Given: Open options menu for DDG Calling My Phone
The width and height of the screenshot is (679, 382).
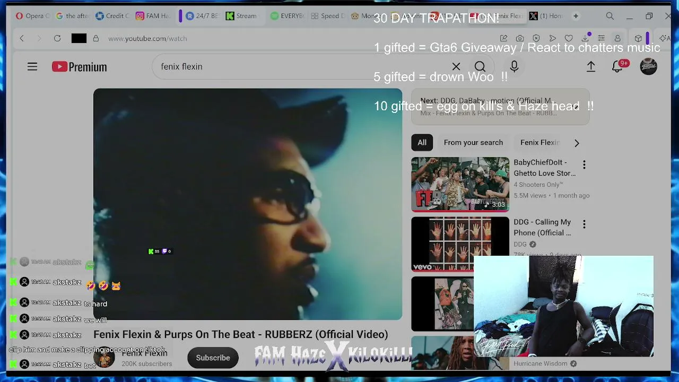Looking at the screenshot, I should [584, 224].
